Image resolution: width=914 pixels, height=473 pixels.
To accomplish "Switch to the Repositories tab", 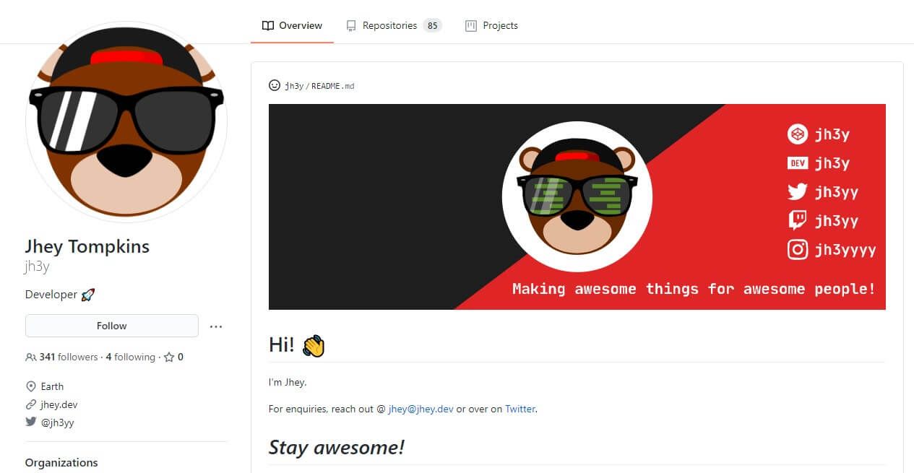I will [393, 25].
